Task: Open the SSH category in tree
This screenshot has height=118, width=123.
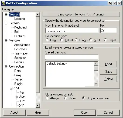Action: coord(17,88)
